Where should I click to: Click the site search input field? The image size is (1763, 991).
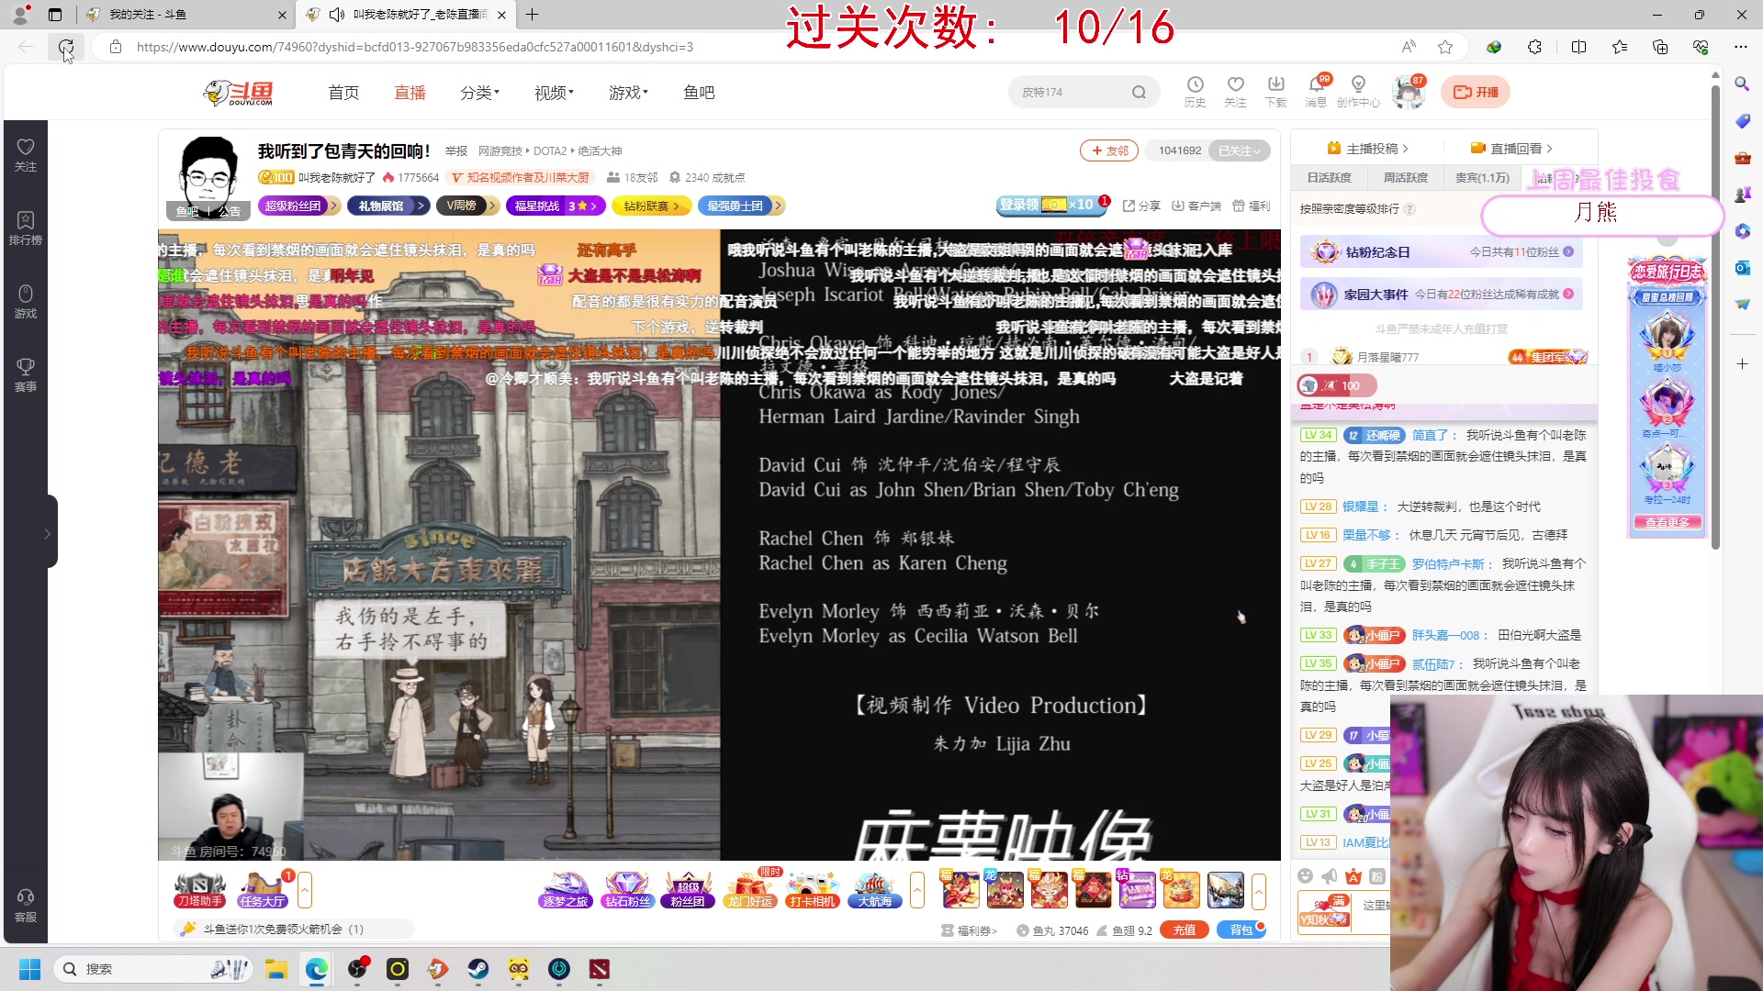pyautogui.click(x=1070, y=92)
